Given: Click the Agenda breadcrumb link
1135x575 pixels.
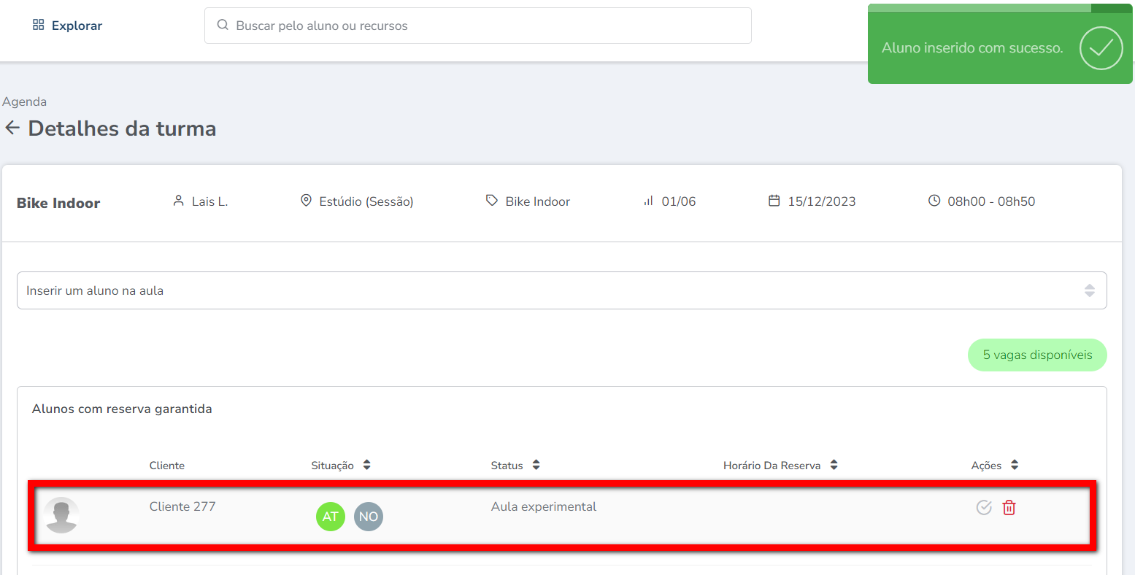Looking at the screenshot, I should 25,101.
